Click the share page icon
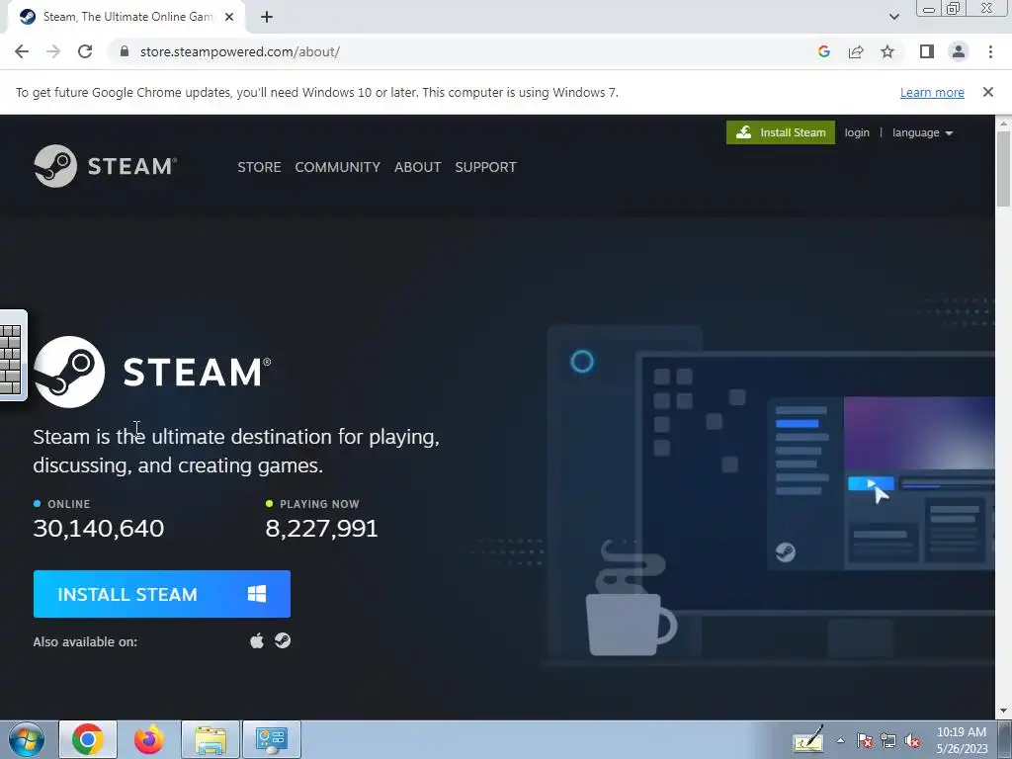1012x759 pixels. pos(856,51)
